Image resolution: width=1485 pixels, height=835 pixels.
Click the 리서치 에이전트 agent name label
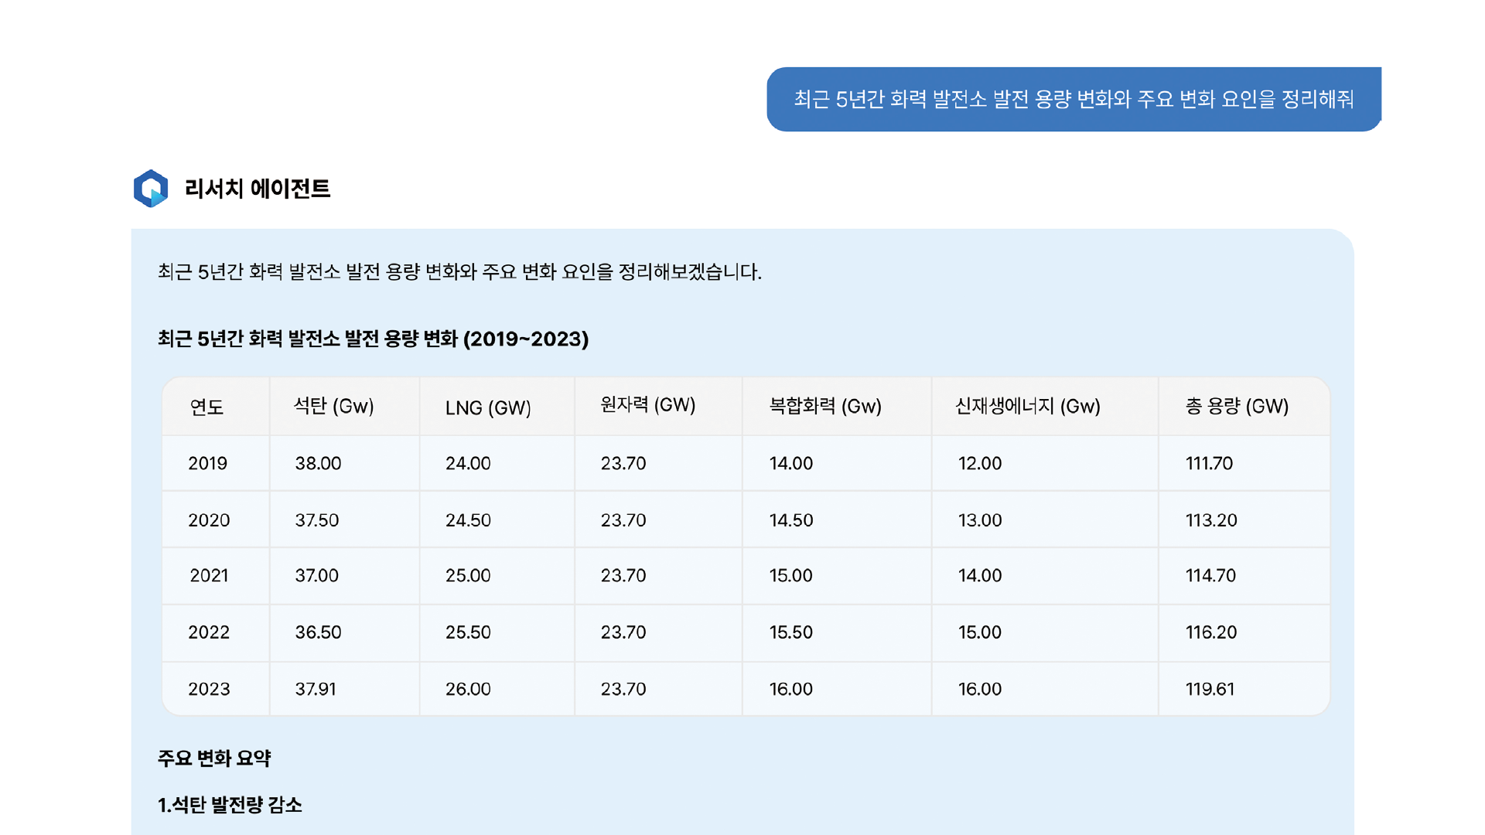pos(257,189)
